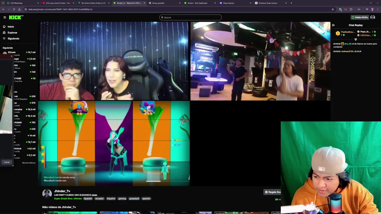Click the VOD video player
381x214 pixels.
pos(185,104)
